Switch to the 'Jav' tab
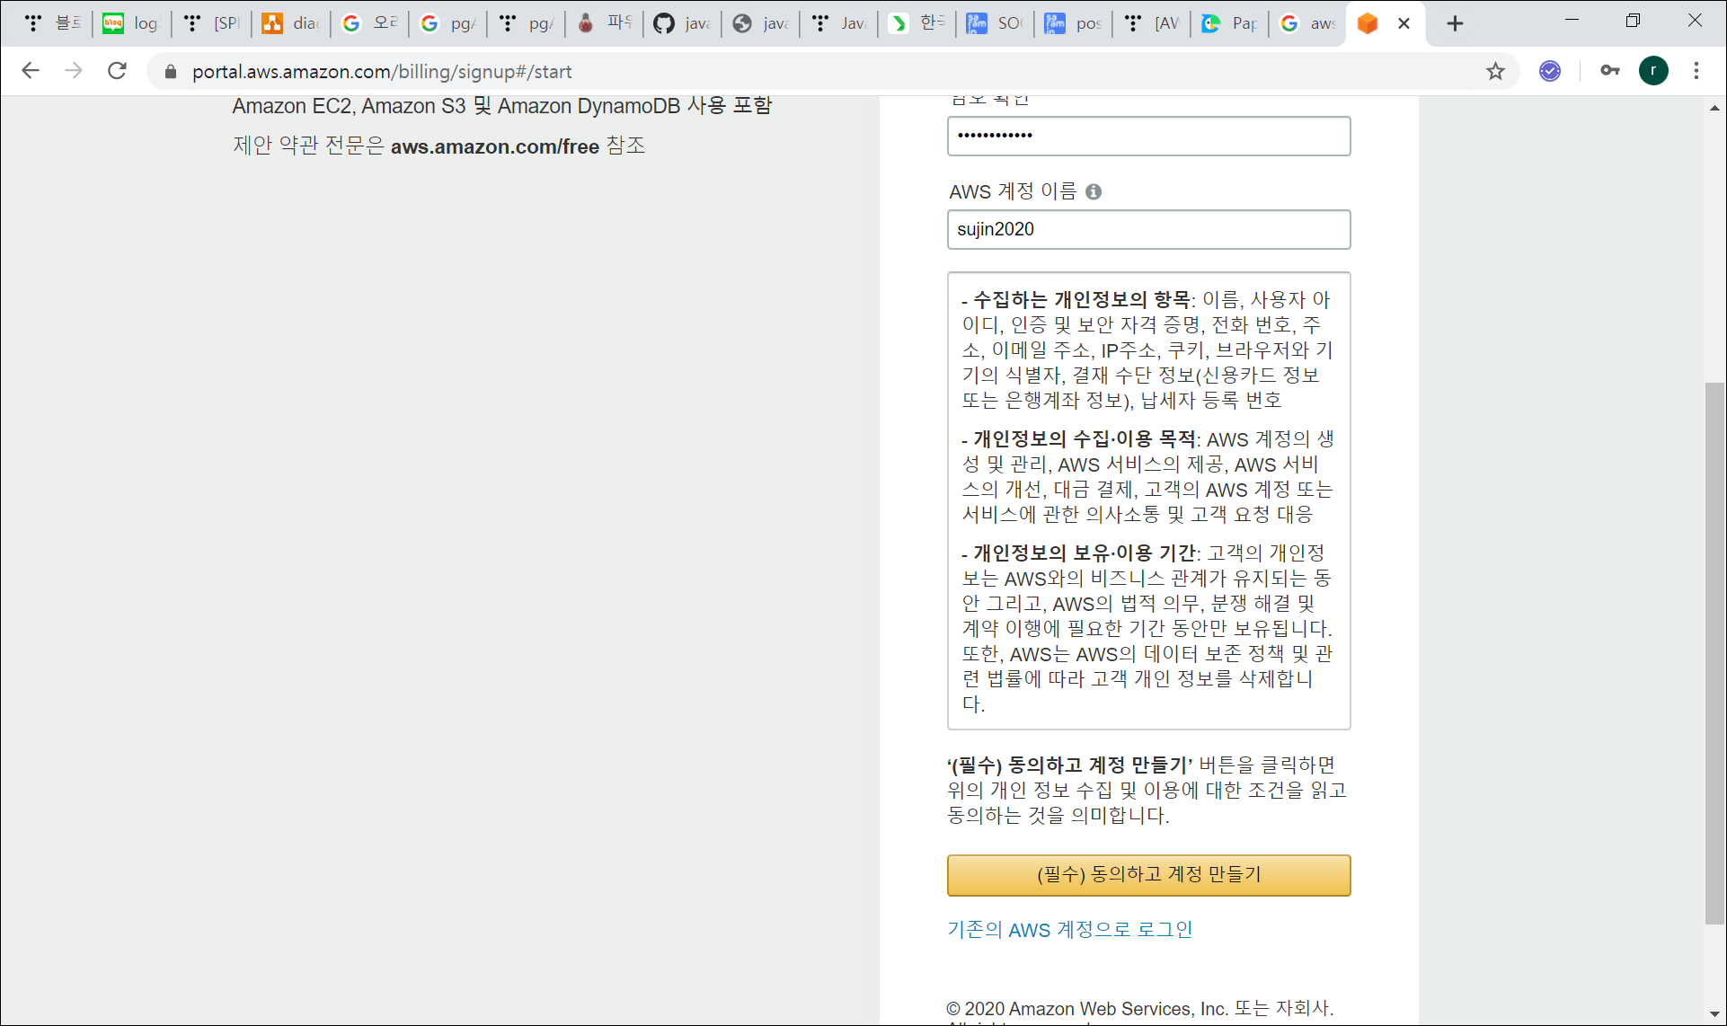Viewport: 1727px width, 1026px height. [x=838, y=24]
